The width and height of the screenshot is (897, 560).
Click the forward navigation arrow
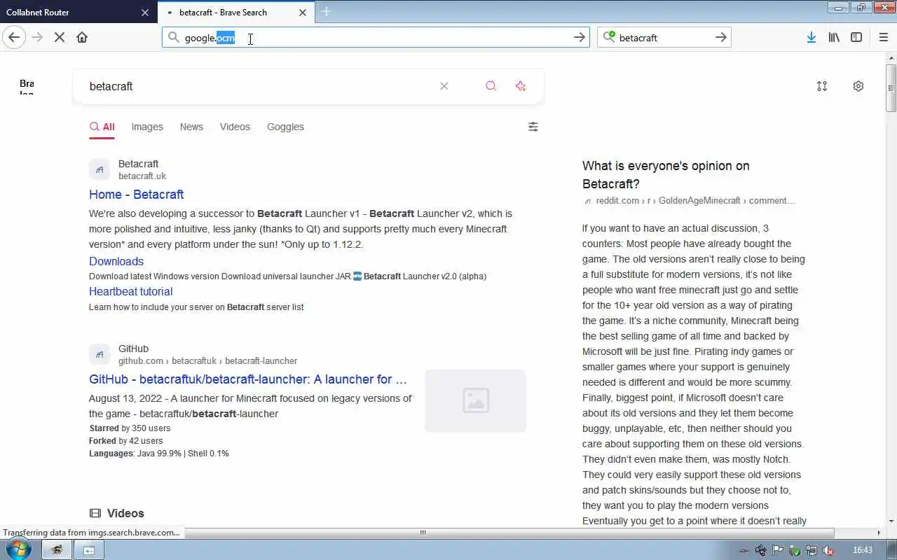pos(37,37)
